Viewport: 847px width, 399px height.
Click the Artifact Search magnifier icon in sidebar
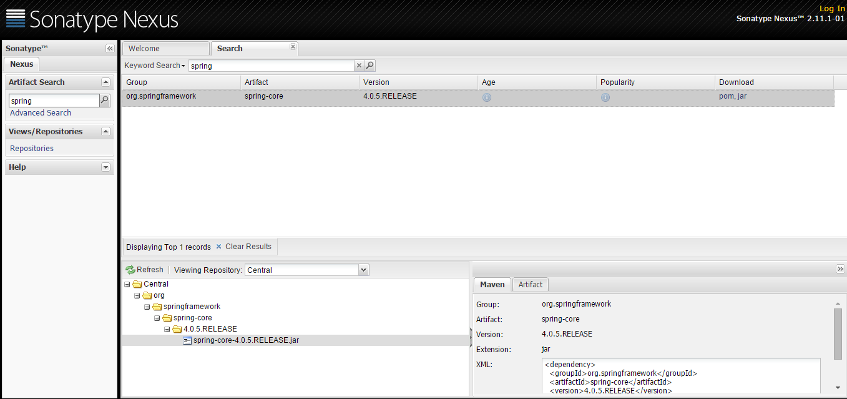(105, 100)
